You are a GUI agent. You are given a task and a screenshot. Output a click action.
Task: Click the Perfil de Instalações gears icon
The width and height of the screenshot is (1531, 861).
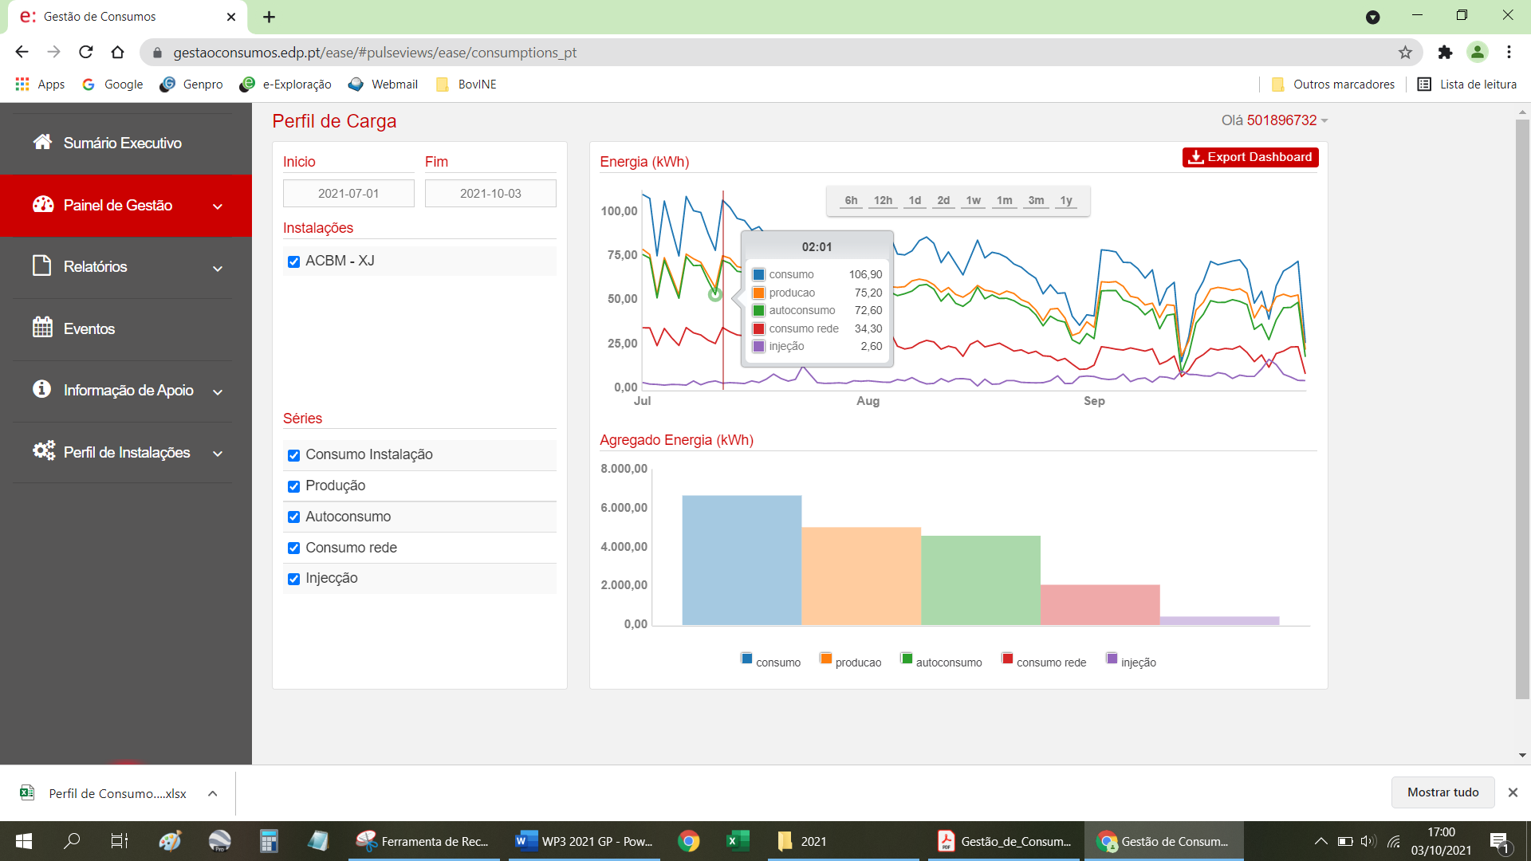(44, 450)
